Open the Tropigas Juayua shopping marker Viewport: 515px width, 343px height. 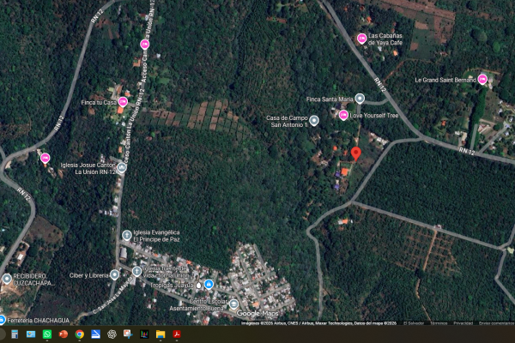209,284
